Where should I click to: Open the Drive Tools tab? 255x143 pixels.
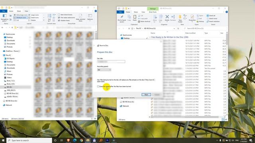tap(153, 12)
